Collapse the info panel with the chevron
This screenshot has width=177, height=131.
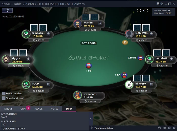tap(91, 119)
